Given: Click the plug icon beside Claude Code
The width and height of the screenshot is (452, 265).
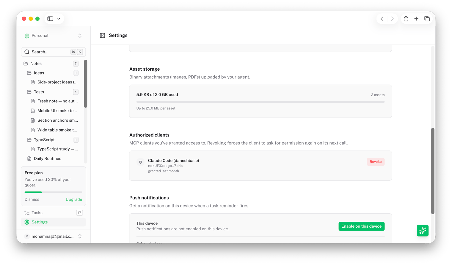Looking at the screenshot, I should pos(141,162).
